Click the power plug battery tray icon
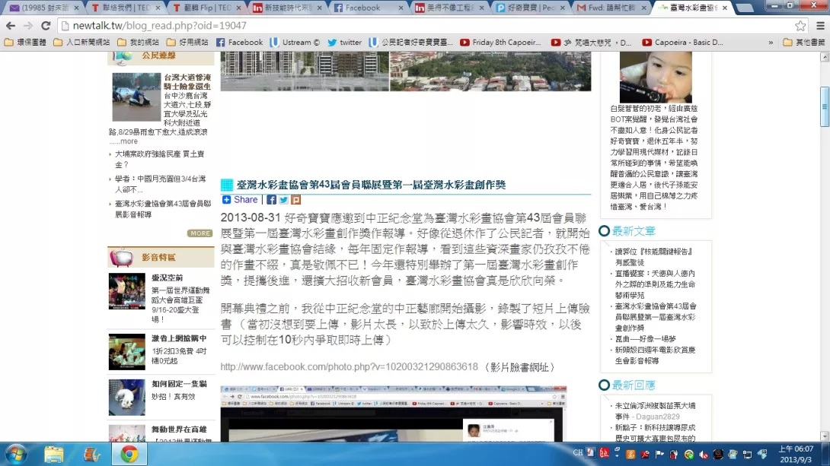 point(674,454)
